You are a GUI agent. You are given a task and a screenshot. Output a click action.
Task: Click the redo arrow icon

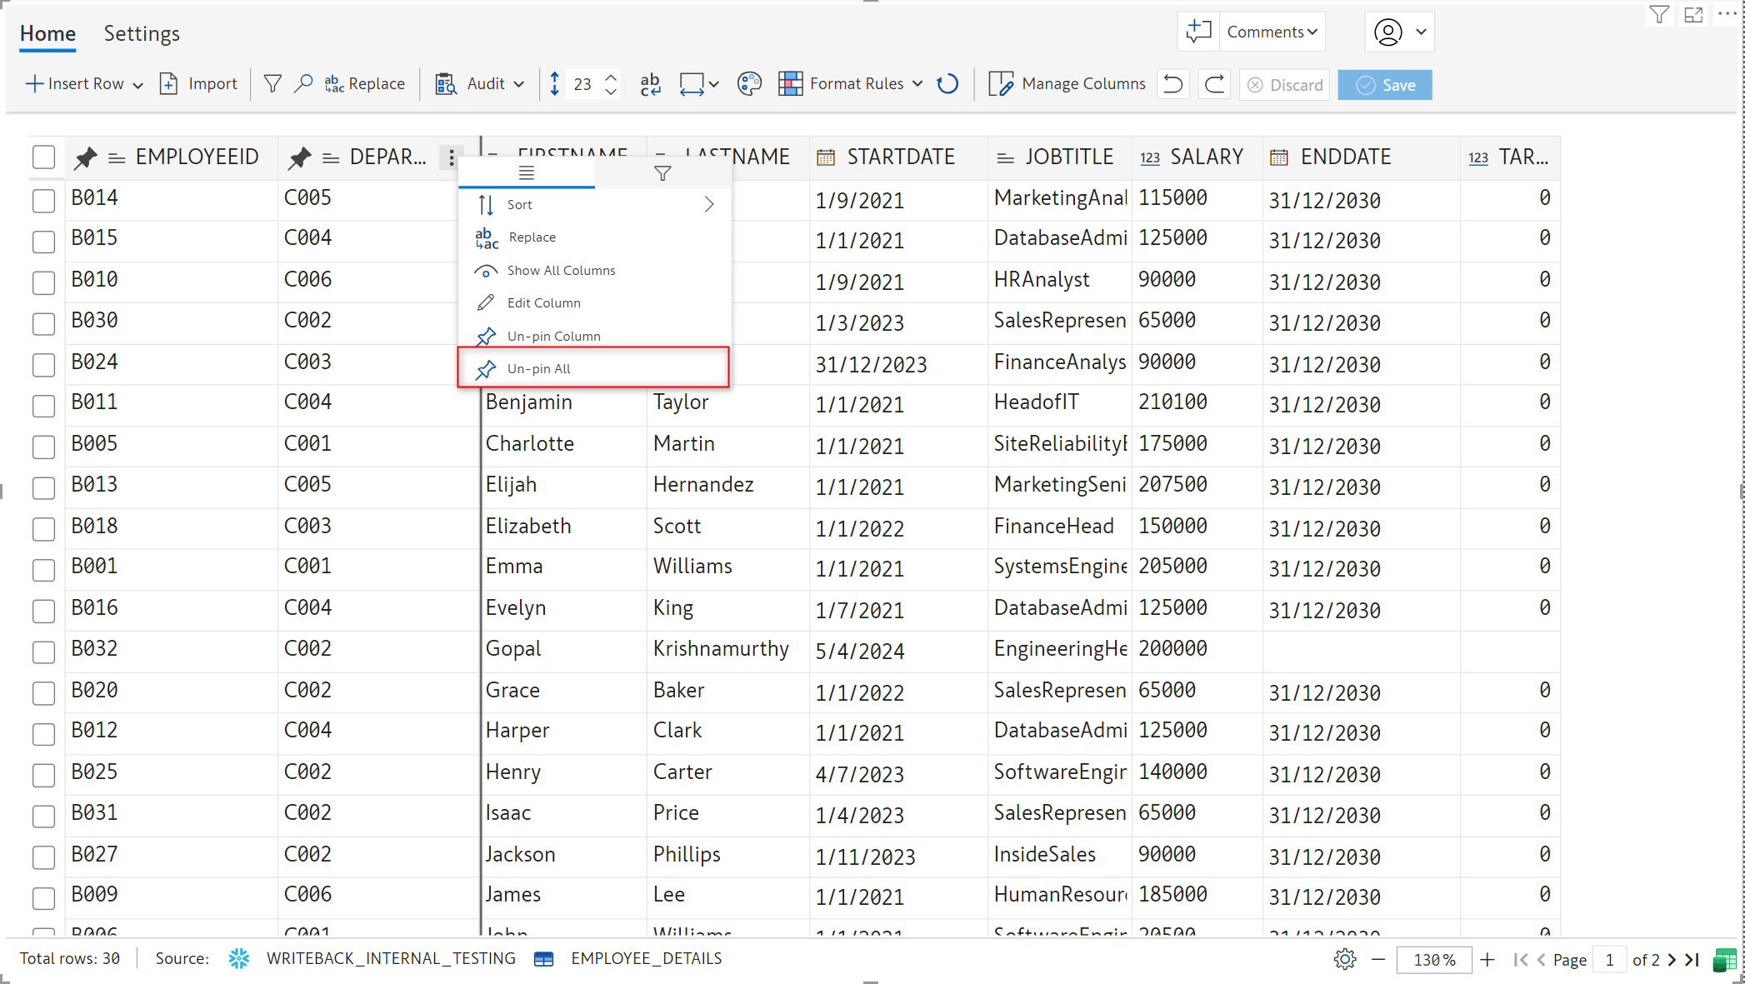click(1215, 84)
